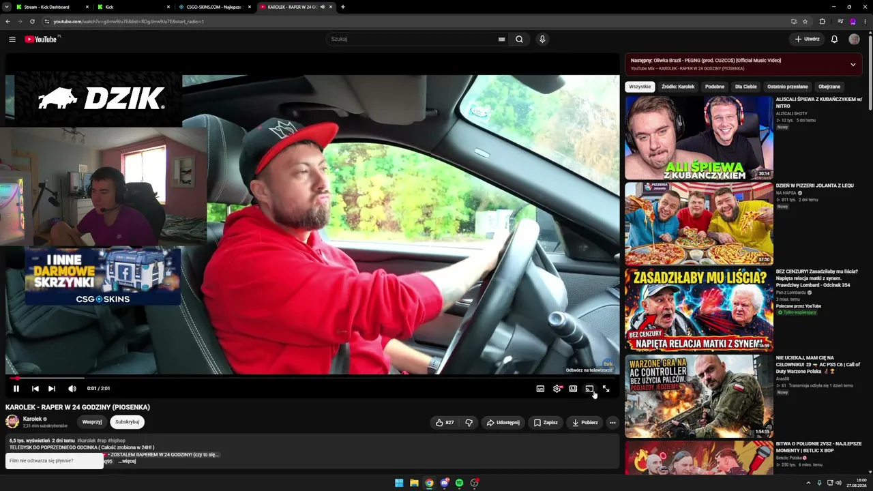Open title BITWA O POŁUDNIE 2VS2

coord(819,447)
